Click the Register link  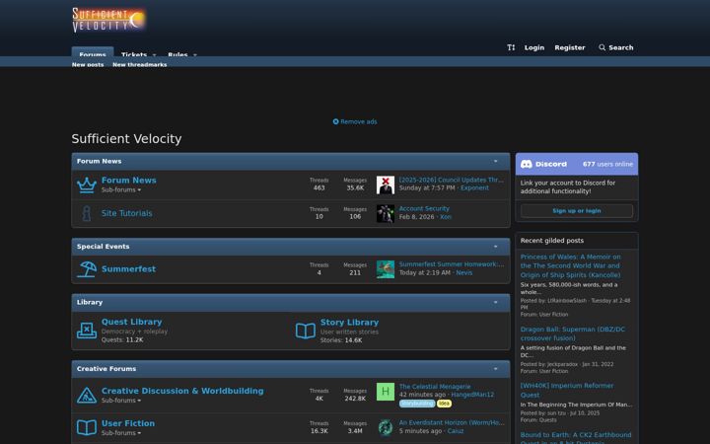point(570,47)
